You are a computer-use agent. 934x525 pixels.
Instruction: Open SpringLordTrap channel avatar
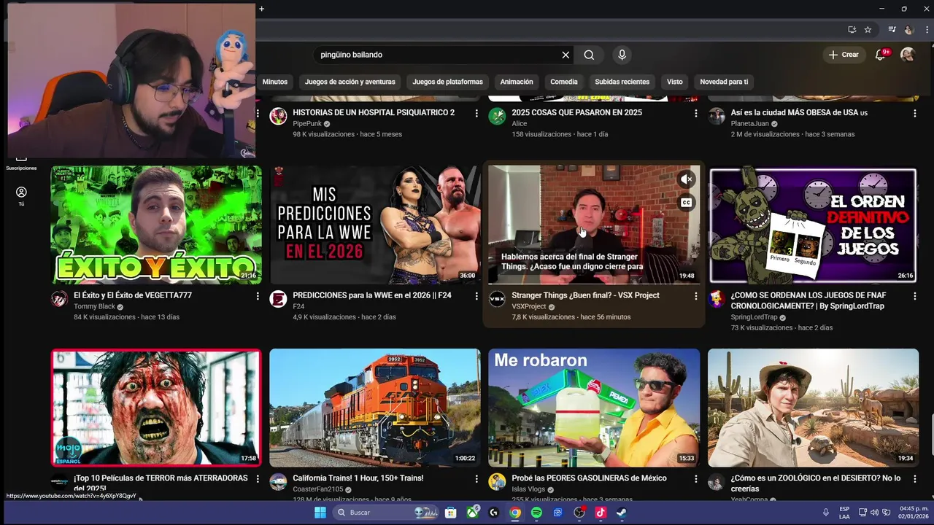tap(717, 299)
